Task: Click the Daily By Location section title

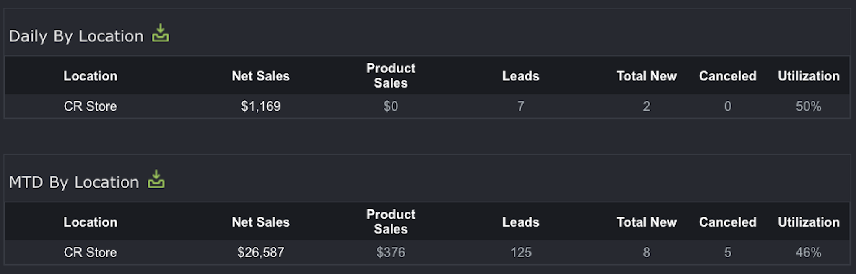Action: point(76,36)
